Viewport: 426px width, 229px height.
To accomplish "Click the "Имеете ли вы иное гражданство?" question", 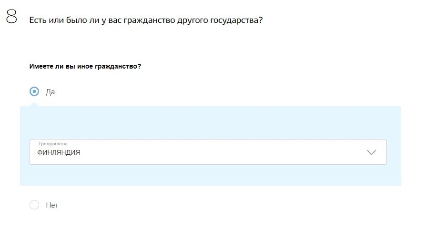I will click(85, 66).
